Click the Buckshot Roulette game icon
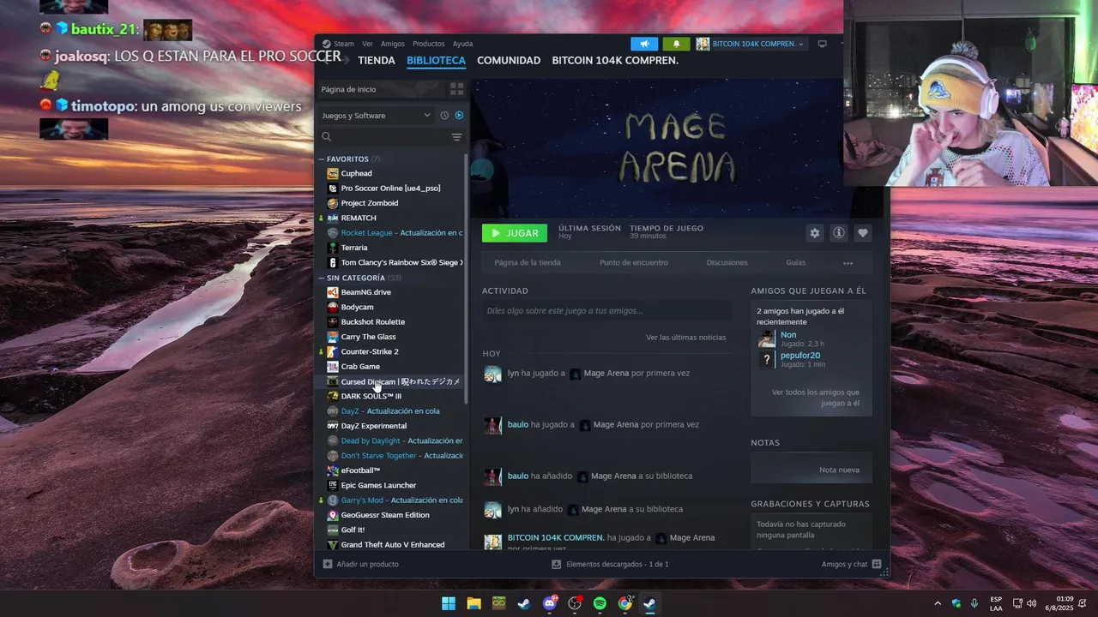This screenshot has height=617, width=1098. (333, 322)
